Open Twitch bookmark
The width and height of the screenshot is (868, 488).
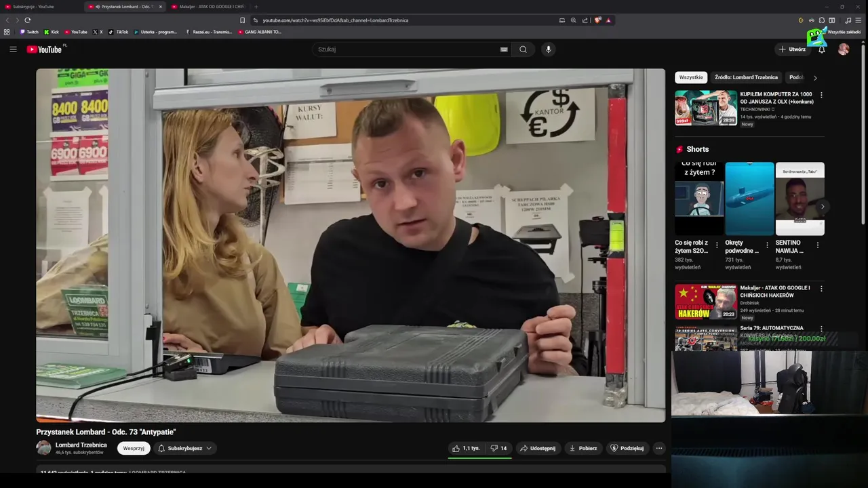coord(29,32)
